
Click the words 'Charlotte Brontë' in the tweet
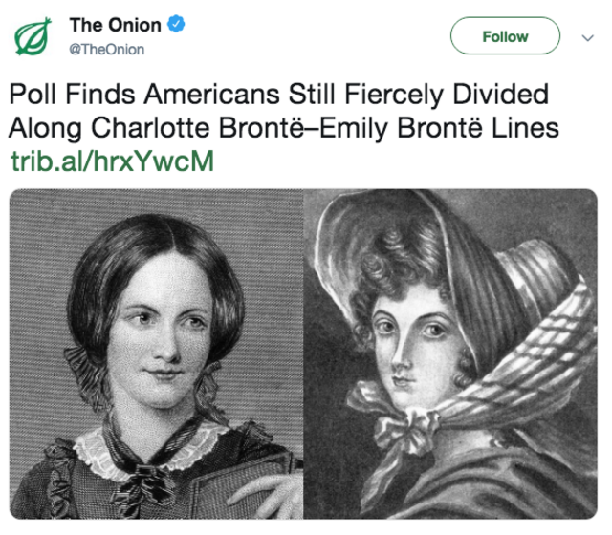198,127
